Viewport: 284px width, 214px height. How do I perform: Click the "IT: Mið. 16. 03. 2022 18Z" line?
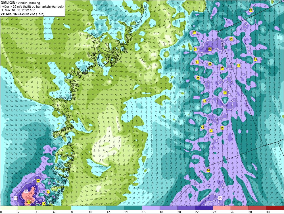pos(18,10)
